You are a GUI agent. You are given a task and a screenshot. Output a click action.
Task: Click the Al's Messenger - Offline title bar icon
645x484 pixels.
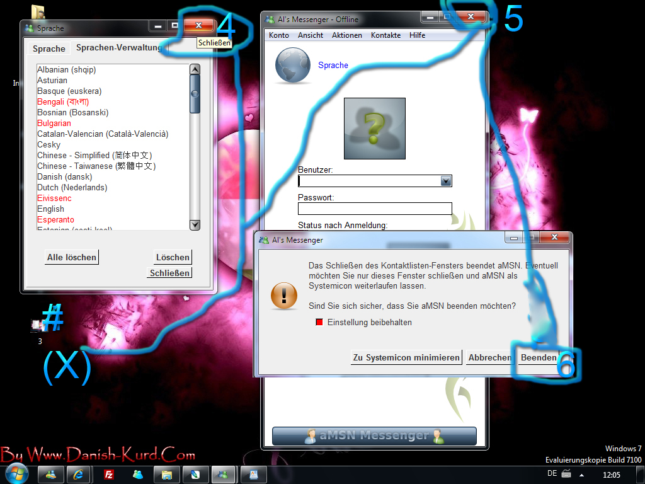(x=270, y=20)
